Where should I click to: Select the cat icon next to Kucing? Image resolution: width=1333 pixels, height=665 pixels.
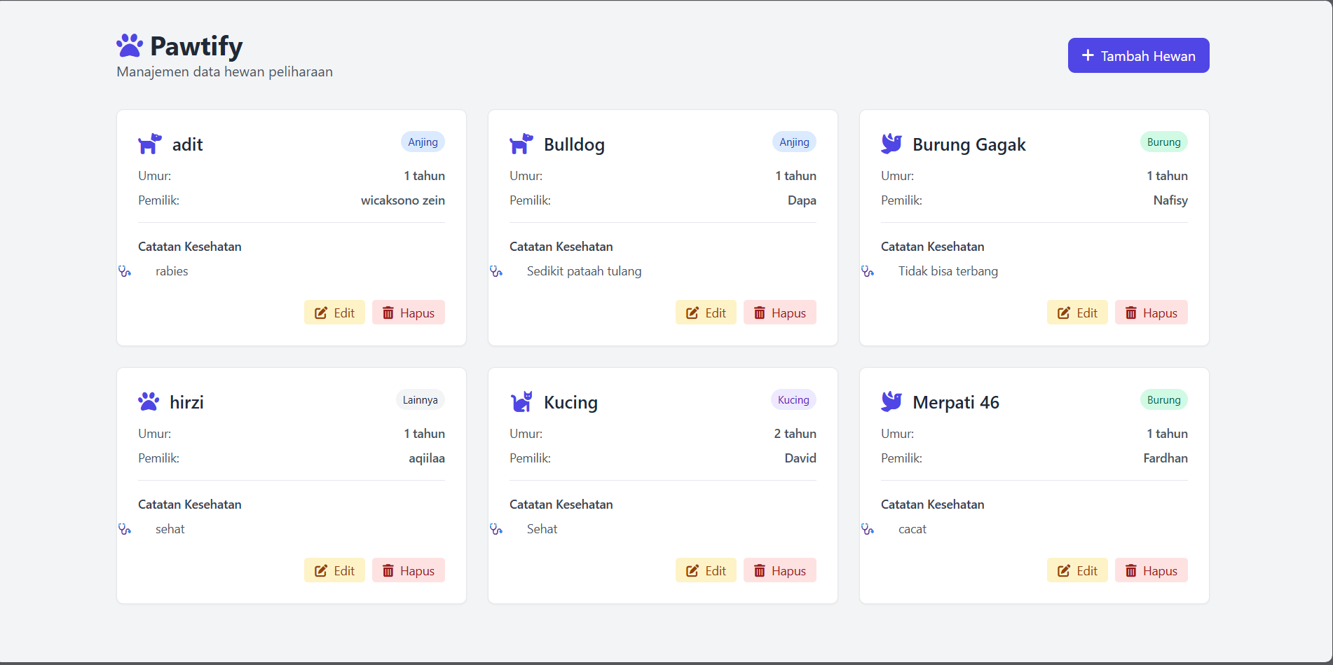point(521,401)
